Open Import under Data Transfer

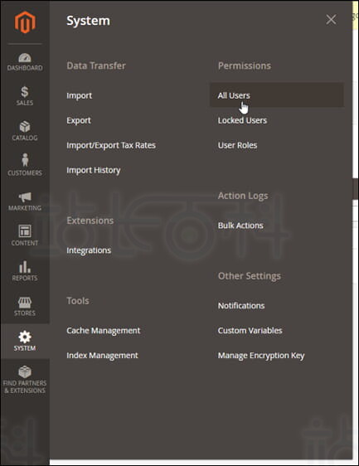tap(79, 95)
